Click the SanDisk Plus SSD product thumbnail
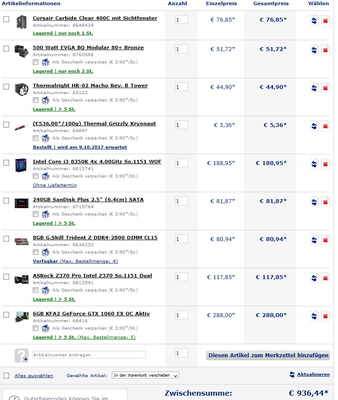The height and width of the screenshot is (400, 338). pos(21,203)
